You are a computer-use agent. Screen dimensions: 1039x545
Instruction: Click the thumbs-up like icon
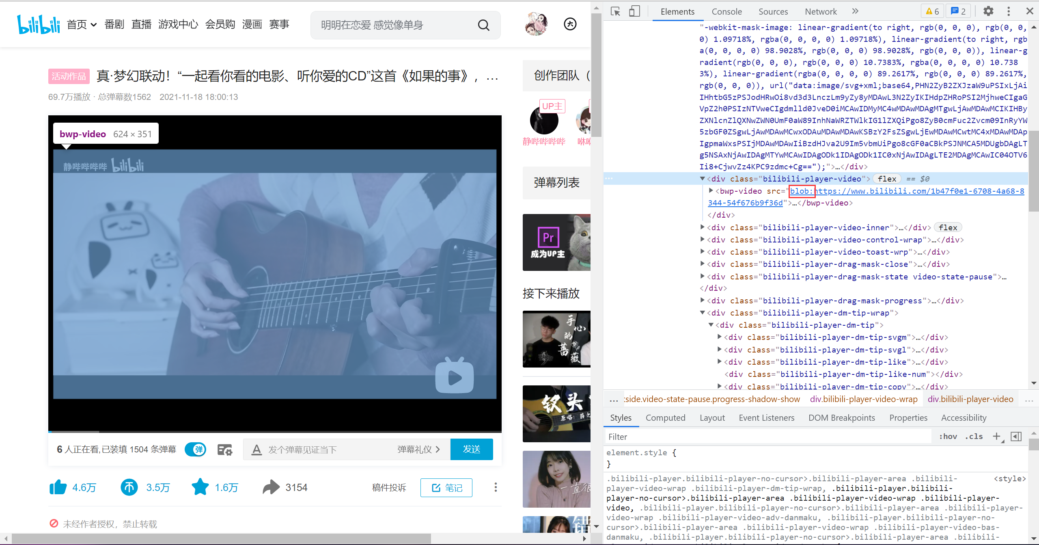coord(58,487)
